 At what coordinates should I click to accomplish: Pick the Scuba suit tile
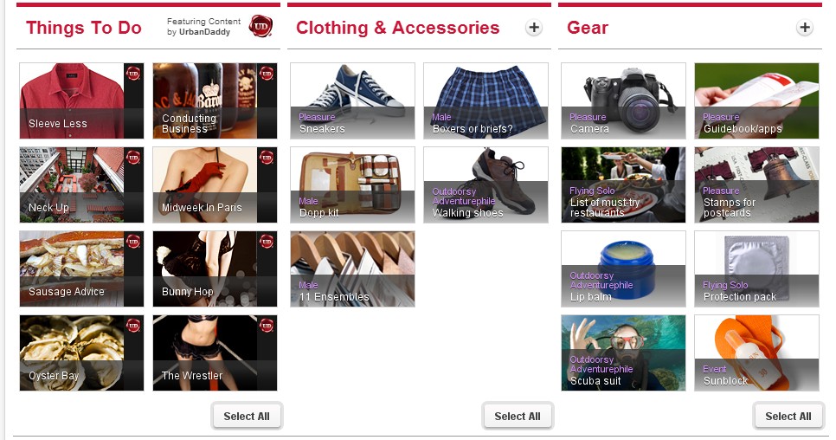pyautogui.click(x=623, y=353)
